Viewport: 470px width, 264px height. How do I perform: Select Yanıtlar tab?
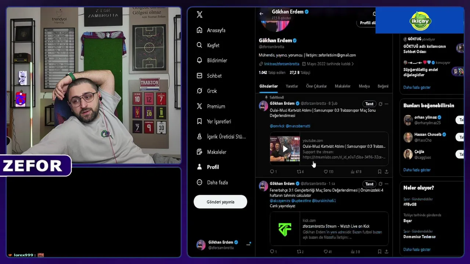(292, 86)
